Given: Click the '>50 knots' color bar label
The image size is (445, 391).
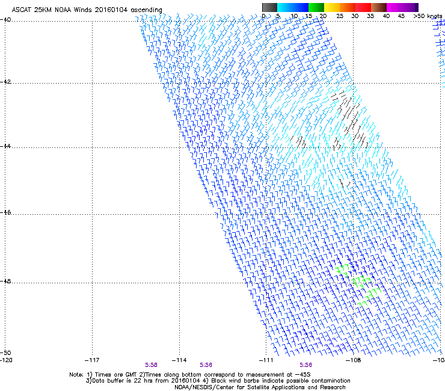Looking at the screenshot, I should click(x=428, y=16).
